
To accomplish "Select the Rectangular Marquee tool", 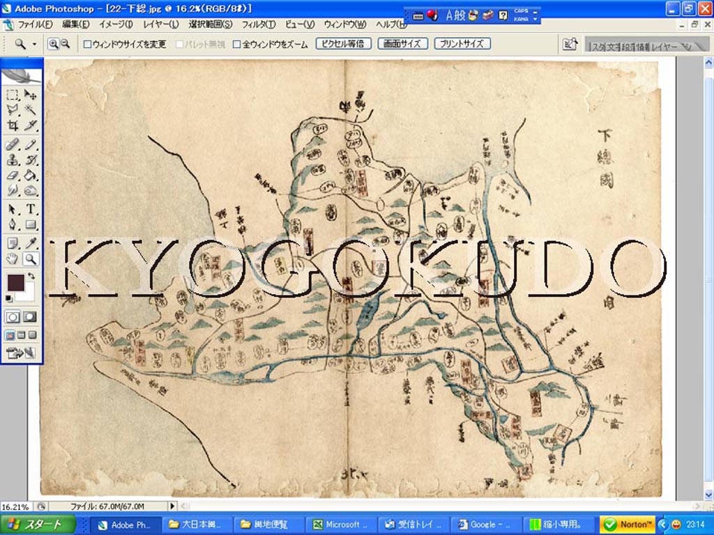I will point(13,95).
